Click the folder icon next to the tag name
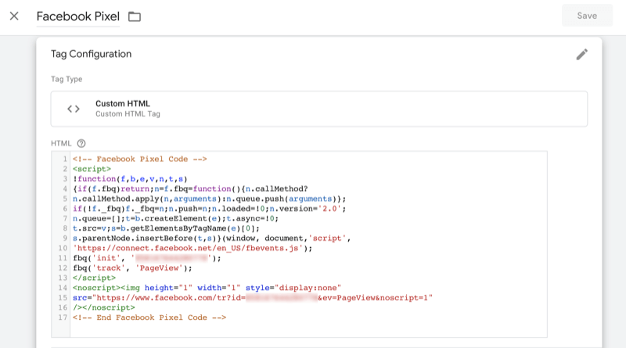The width and height of the screenshot is (626, 348). pyautogui.click(x=135, y=16)
